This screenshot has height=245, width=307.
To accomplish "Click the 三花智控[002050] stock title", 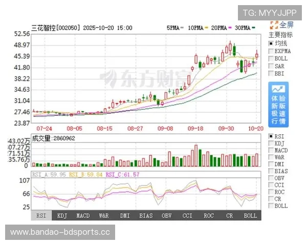I will click(x=54, y=28).
